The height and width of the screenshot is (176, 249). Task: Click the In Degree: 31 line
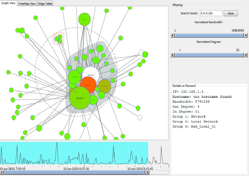[186, 112]
